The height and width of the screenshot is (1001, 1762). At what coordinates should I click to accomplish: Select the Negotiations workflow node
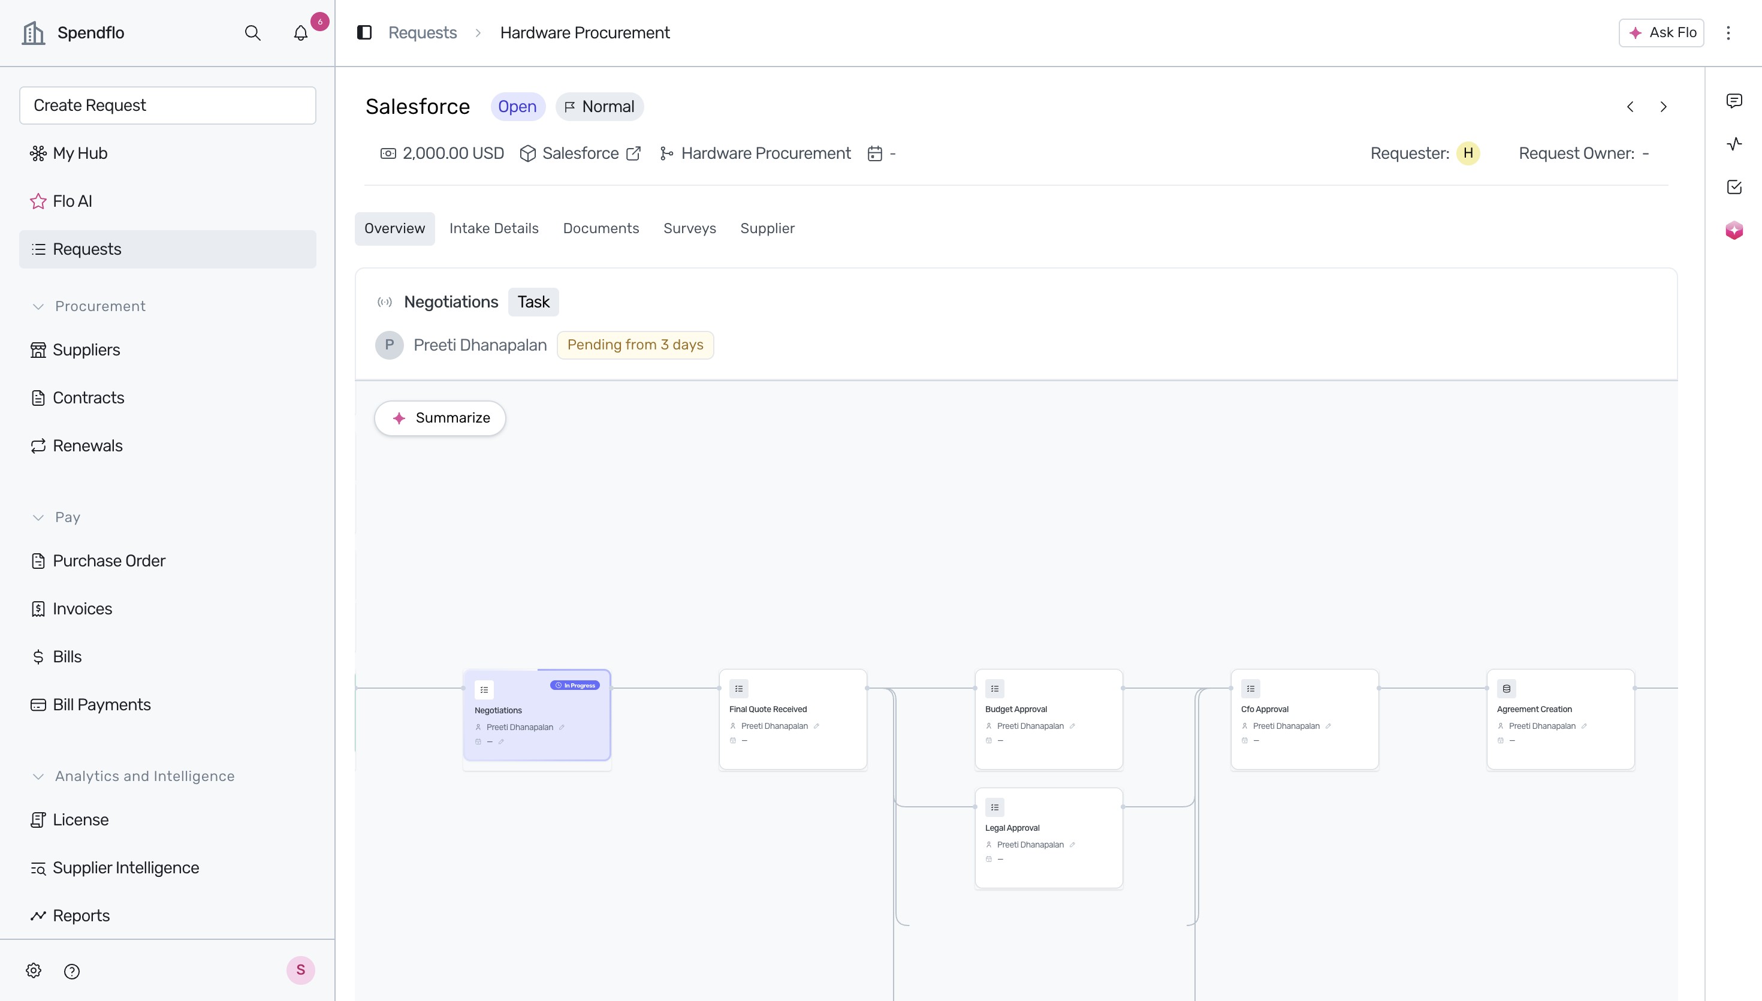[x=537, y=715]
